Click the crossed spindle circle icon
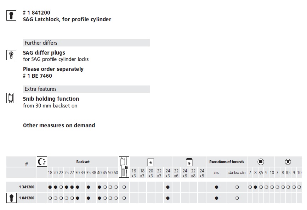The height and width of the screenshot is (210, 307). (288, 162)
